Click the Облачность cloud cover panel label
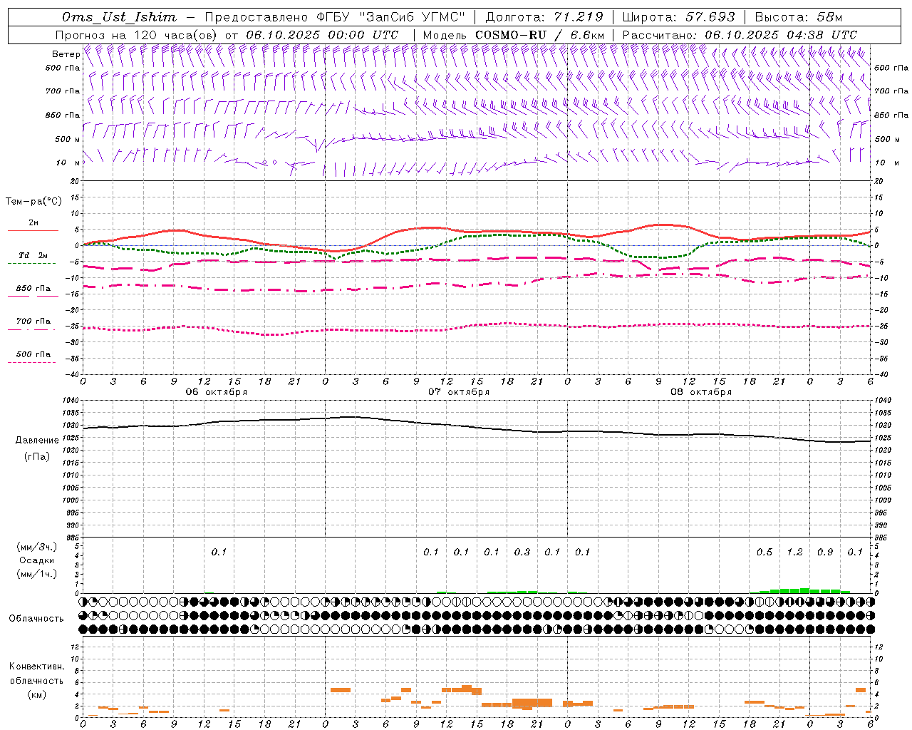Viewport: 912px width, 730px height. (36, 618)
